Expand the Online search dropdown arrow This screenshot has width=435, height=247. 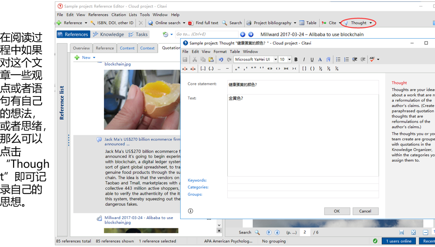[x=184, y=23]
